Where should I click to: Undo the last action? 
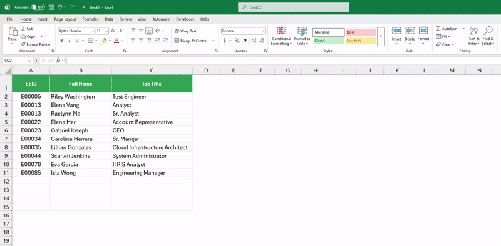(59, 7)
